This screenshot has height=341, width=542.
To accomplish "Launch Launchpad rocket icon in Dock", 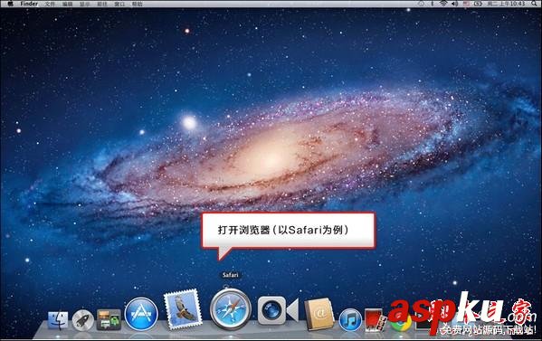I will [83, 320].
